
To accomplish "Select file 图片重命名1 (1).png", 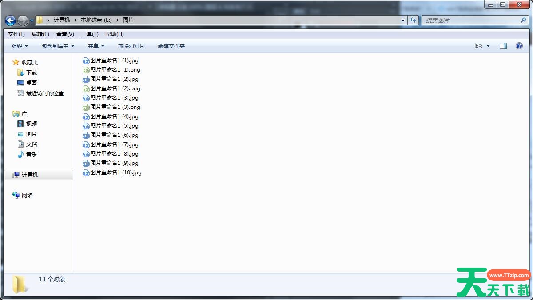I will (x=111, y=70).
